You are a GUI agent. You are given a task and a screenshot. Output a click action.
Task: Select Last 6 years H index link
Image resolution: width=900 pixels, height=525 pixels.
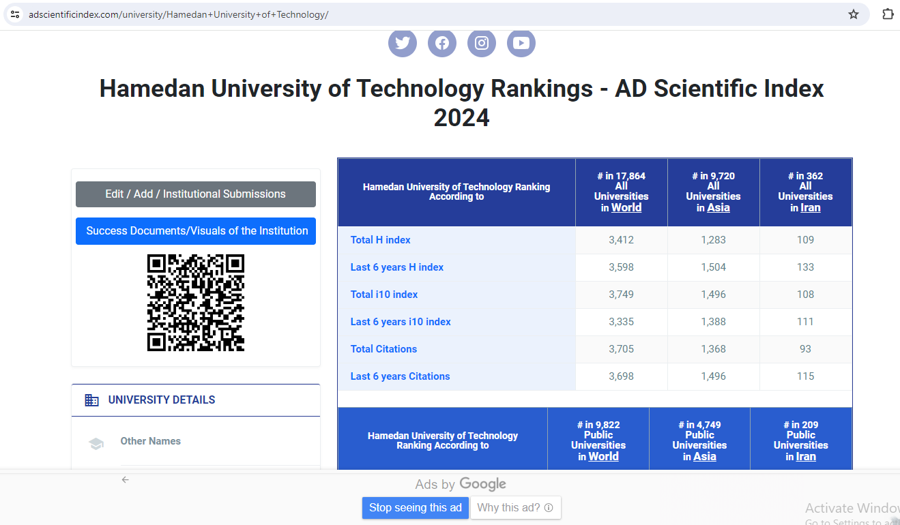click(x=397, y=267)
